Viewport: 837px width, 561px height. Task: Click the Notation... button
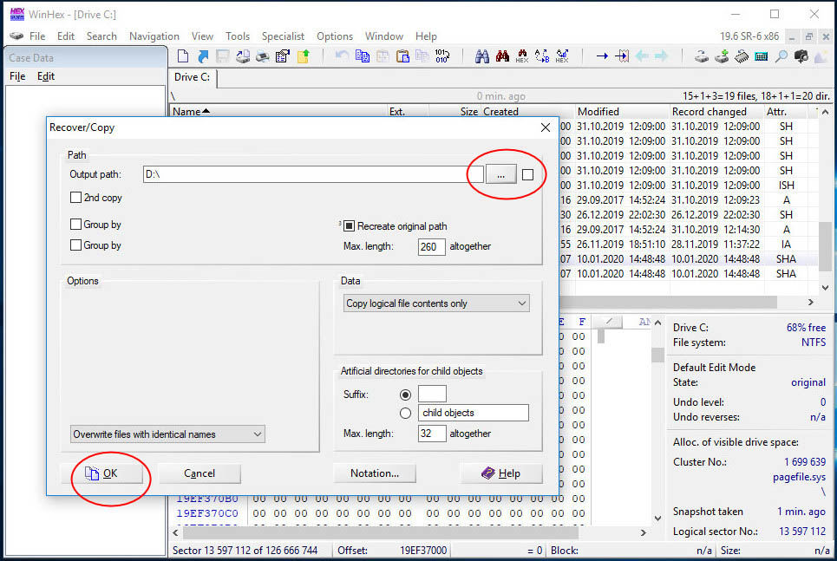pyautogui.click(x=375, y=473)
